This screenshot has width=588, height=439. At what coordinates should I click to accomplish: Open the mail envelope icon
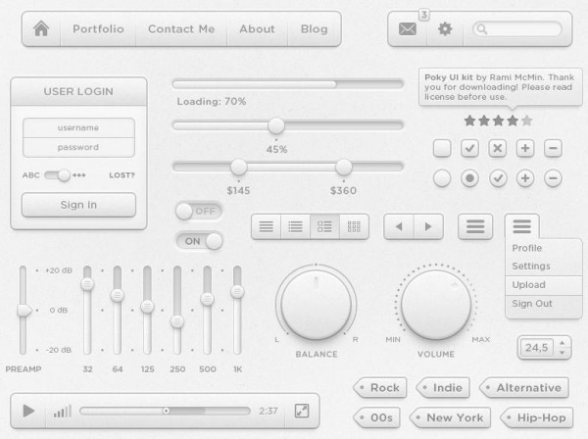click(x=408, y=28)
